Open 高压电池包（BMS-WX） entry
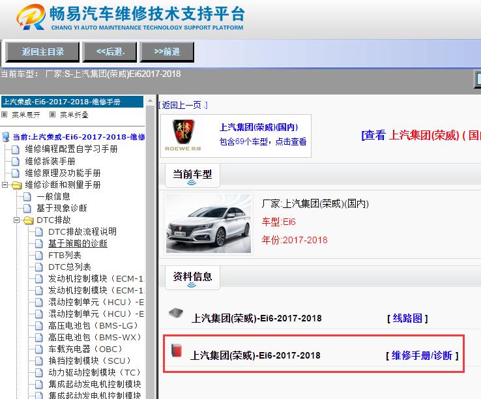The height and width of the screenshot is (399, 481). tap(95, 337)
